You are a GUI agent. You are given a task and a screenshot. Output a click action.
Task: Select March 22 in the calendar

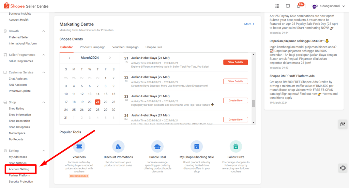tap(106, 102)
